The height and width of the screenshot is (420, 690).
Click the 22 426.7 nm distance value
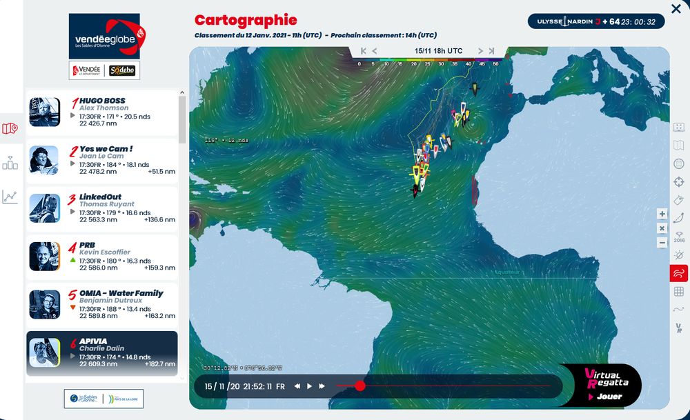pos(98,123)
